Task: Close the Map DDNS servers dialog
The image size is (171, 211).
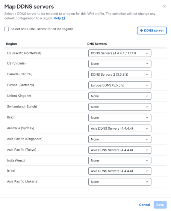Action: (164, 6)
